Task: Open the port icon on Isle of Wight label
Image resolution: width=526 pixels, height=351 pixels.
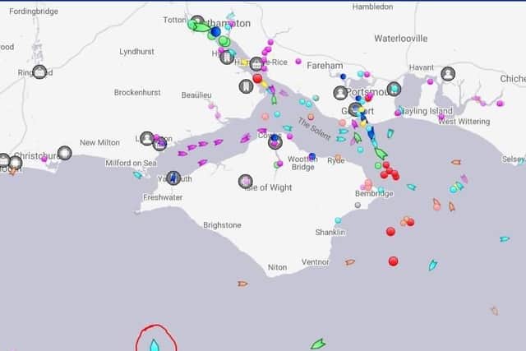Action: 246,182
